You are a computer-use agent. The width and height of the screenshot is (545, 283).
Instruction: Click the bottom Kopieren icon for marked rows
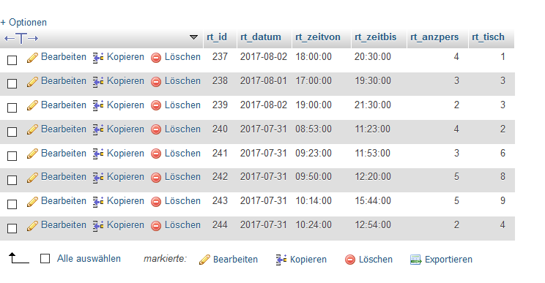click(281, 260)
